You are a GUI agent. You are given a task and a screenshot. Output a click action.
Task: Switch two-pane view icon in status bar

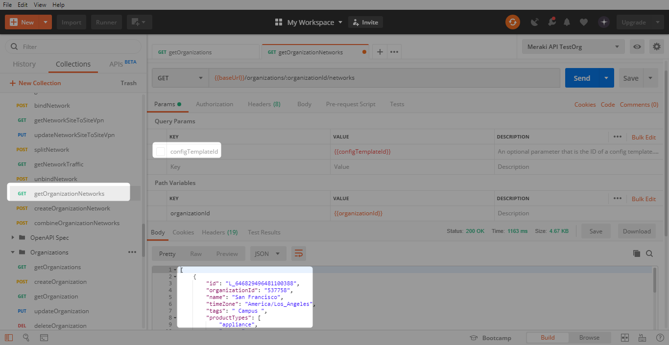624,338
